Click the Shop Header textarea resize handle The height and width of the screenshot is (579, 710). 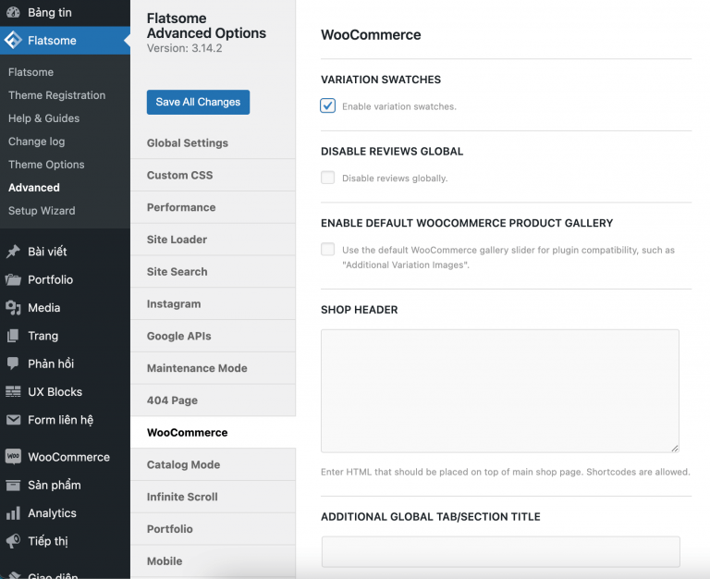(675, 448)
